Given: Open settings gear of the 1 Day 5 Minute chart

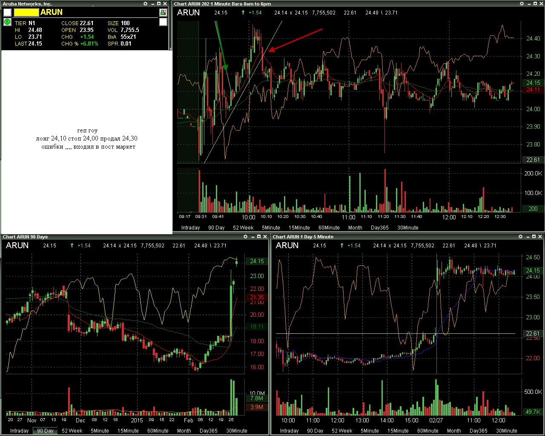Looking at the screenshot, I should (520, 237).
